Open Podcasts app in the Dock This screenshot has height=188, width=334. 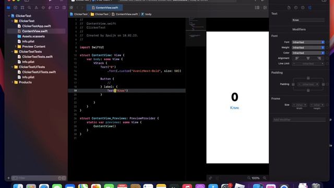coord(200,186)
